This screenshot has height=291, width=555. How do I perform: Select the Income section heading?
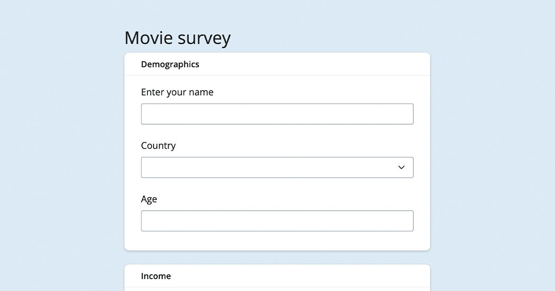156,276
